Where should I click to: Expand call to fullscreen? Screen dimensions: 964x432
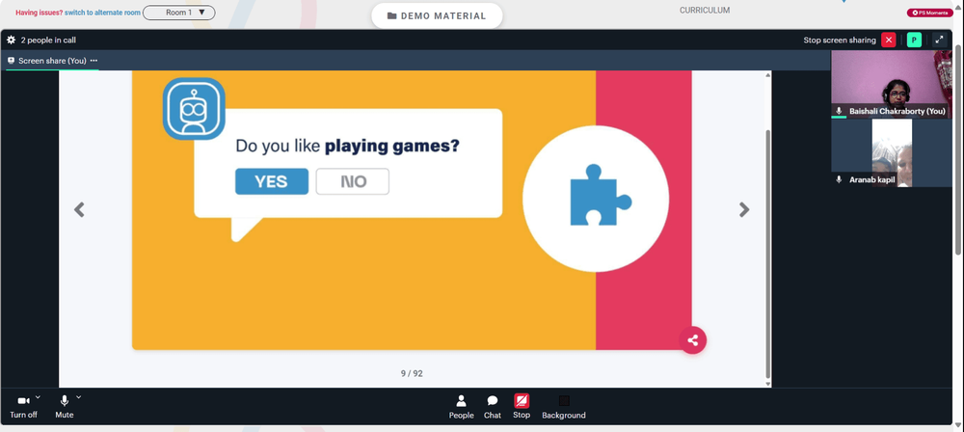[939, 40]
